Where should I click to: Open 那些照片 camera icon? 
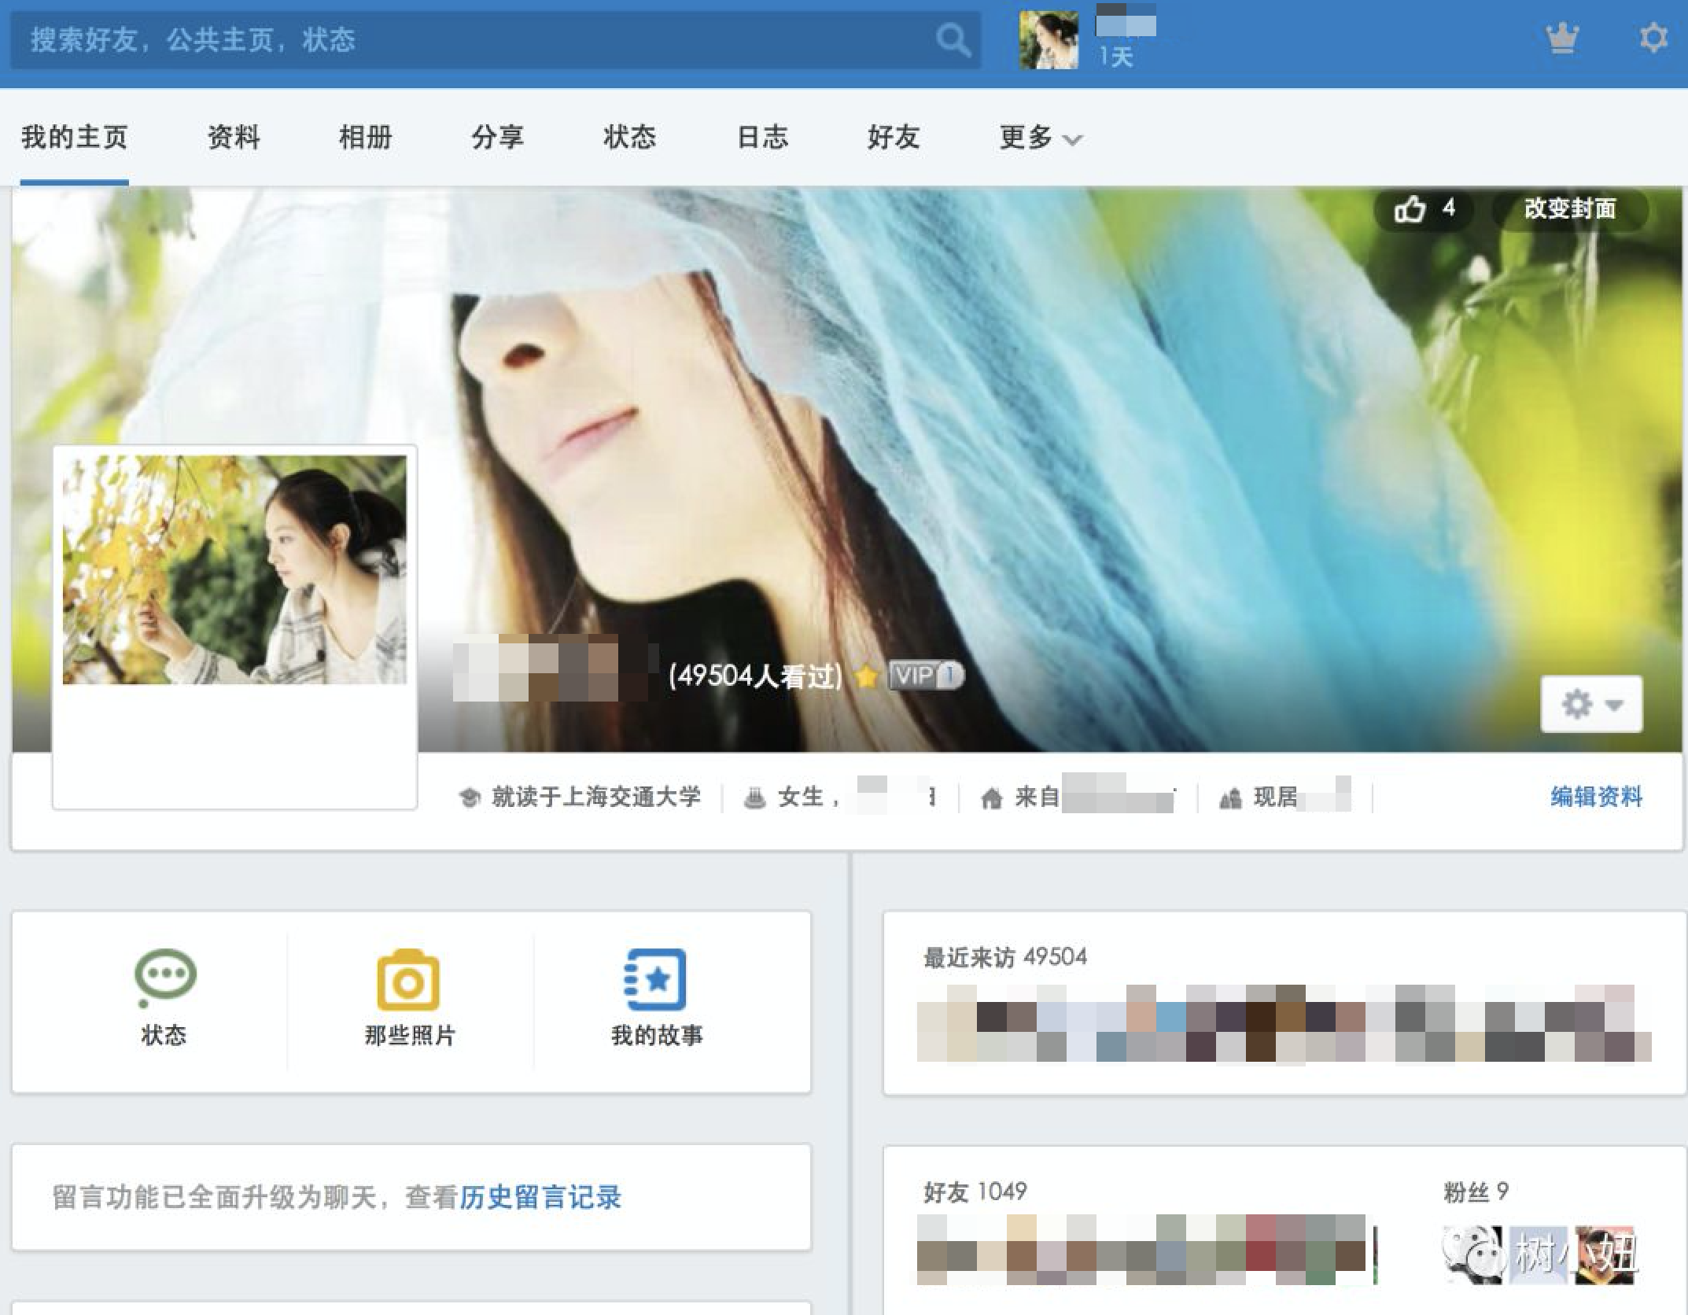(x=408, y=979)
